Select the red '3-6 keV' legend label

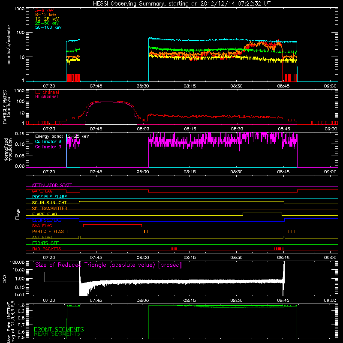click(x=45, y=10)
